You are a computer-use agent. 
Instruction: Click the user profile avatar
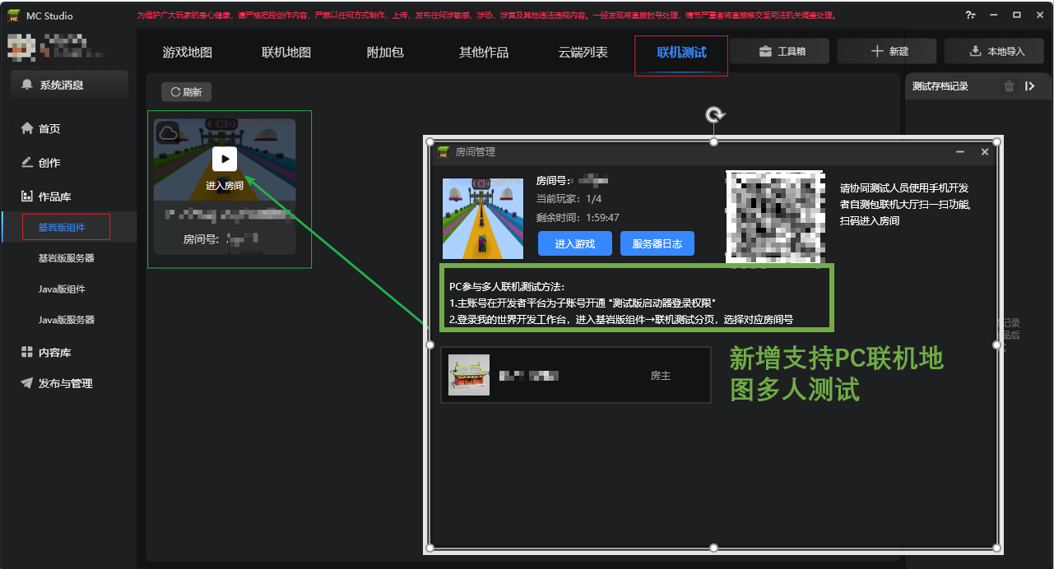pyautogui.click(x=20, y=47)
